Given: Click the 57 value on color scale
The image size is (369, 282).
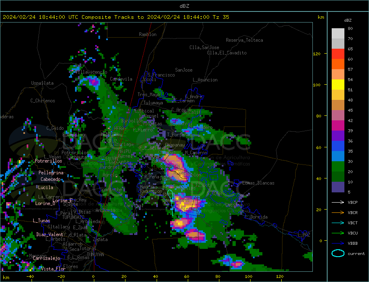Looking at the screenshot, I should point(350,69).
